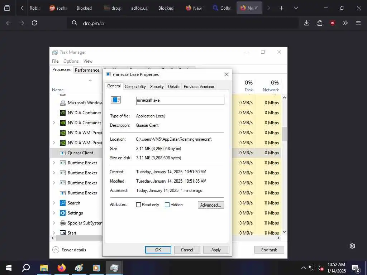Click the dro.pm address bar
Viewport: 367px width, 275px height.
tap(182, 23)
